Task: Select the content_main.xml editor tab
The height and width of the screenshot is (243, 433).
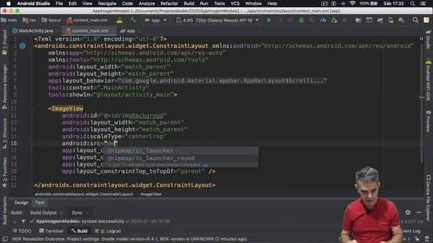Action: (90, 30)
